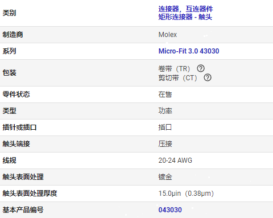Click the 类别 row label

9,13
